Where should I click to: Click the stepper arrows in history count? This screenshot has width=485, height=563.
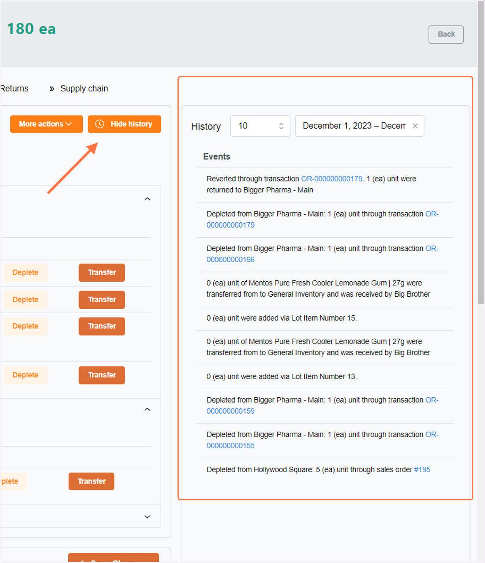[281, 126]
